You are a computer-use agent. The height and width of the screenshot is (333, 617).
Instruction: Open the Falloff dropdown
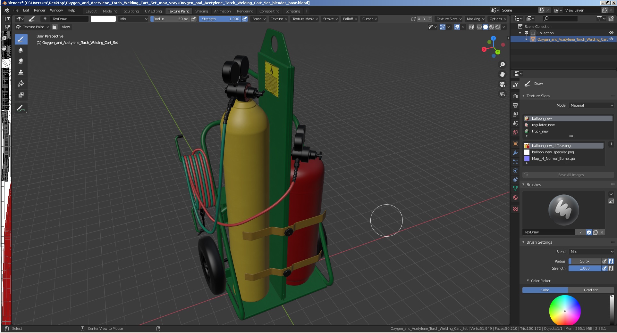pyautogui.click(x=350, y=19)
